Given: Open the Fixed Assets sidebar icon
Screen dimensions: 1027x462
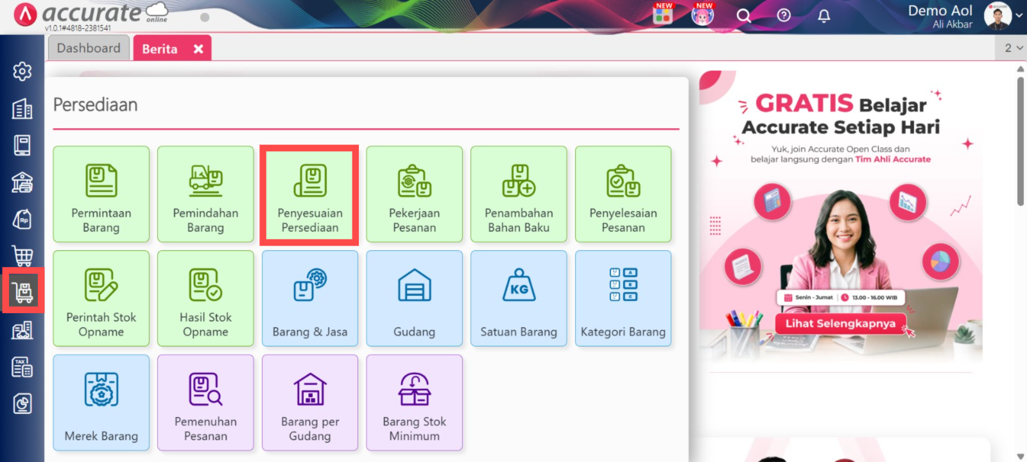Looking at the screenshot, I should click(22, 330).
